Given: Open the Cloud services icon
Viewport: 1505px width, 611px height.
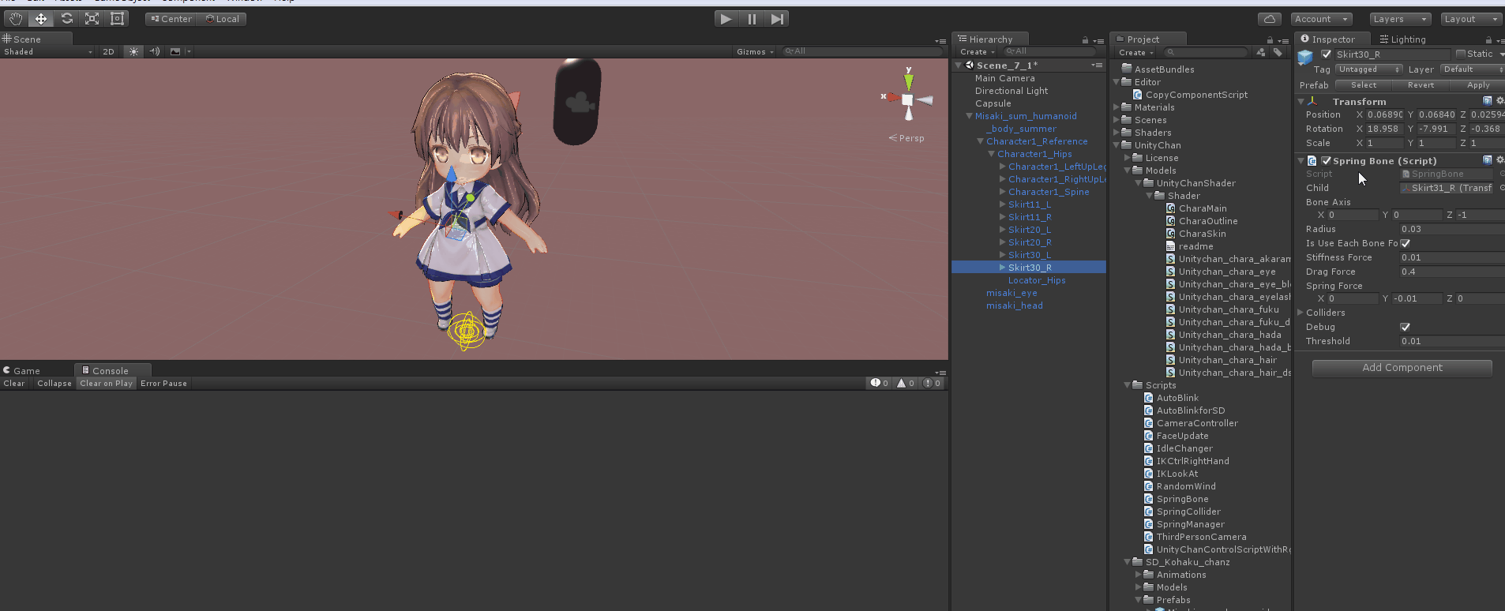Looking at the screenshot, I should coord(1270,19).
